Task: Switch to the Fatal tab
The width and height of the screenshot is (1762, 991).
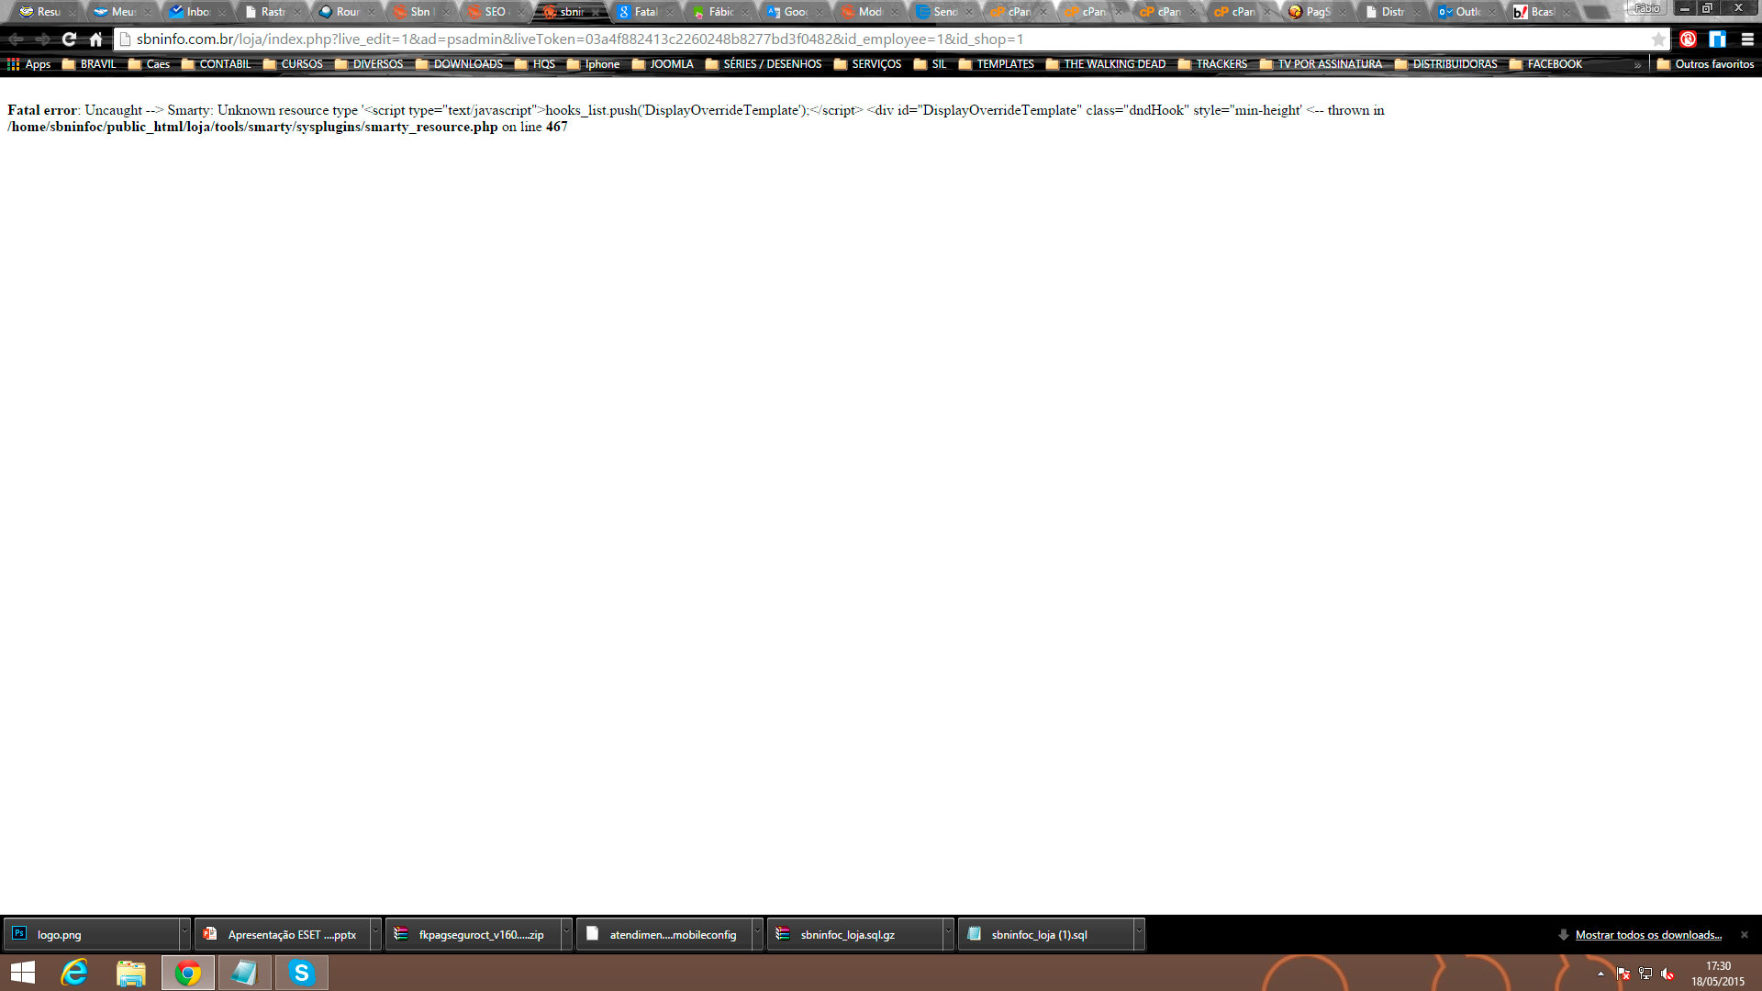Action: click(x=644, y=12)
